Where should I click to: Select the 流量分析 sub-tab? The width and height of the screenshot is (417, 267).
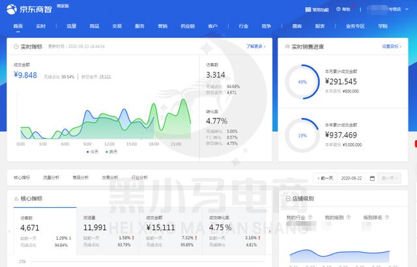tap(51, 178)
